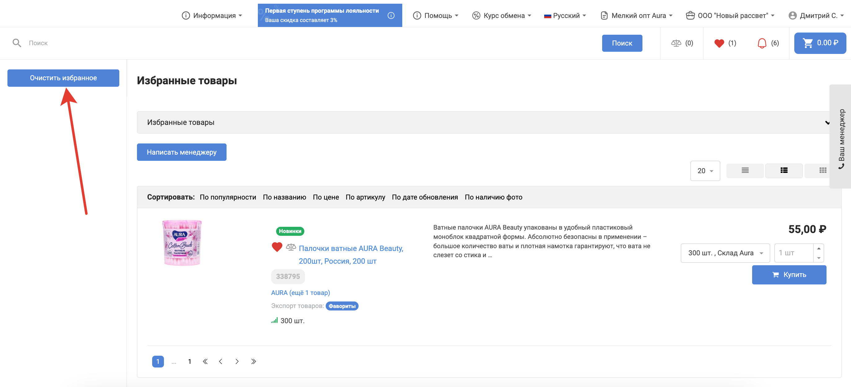Switch to grid tile view
Viewport: 851px width, 387px height.
click(822, 170)
